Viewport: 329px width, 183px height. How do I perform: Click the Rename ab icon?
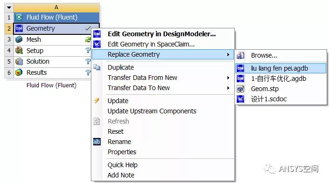click(x=97, y=142)
